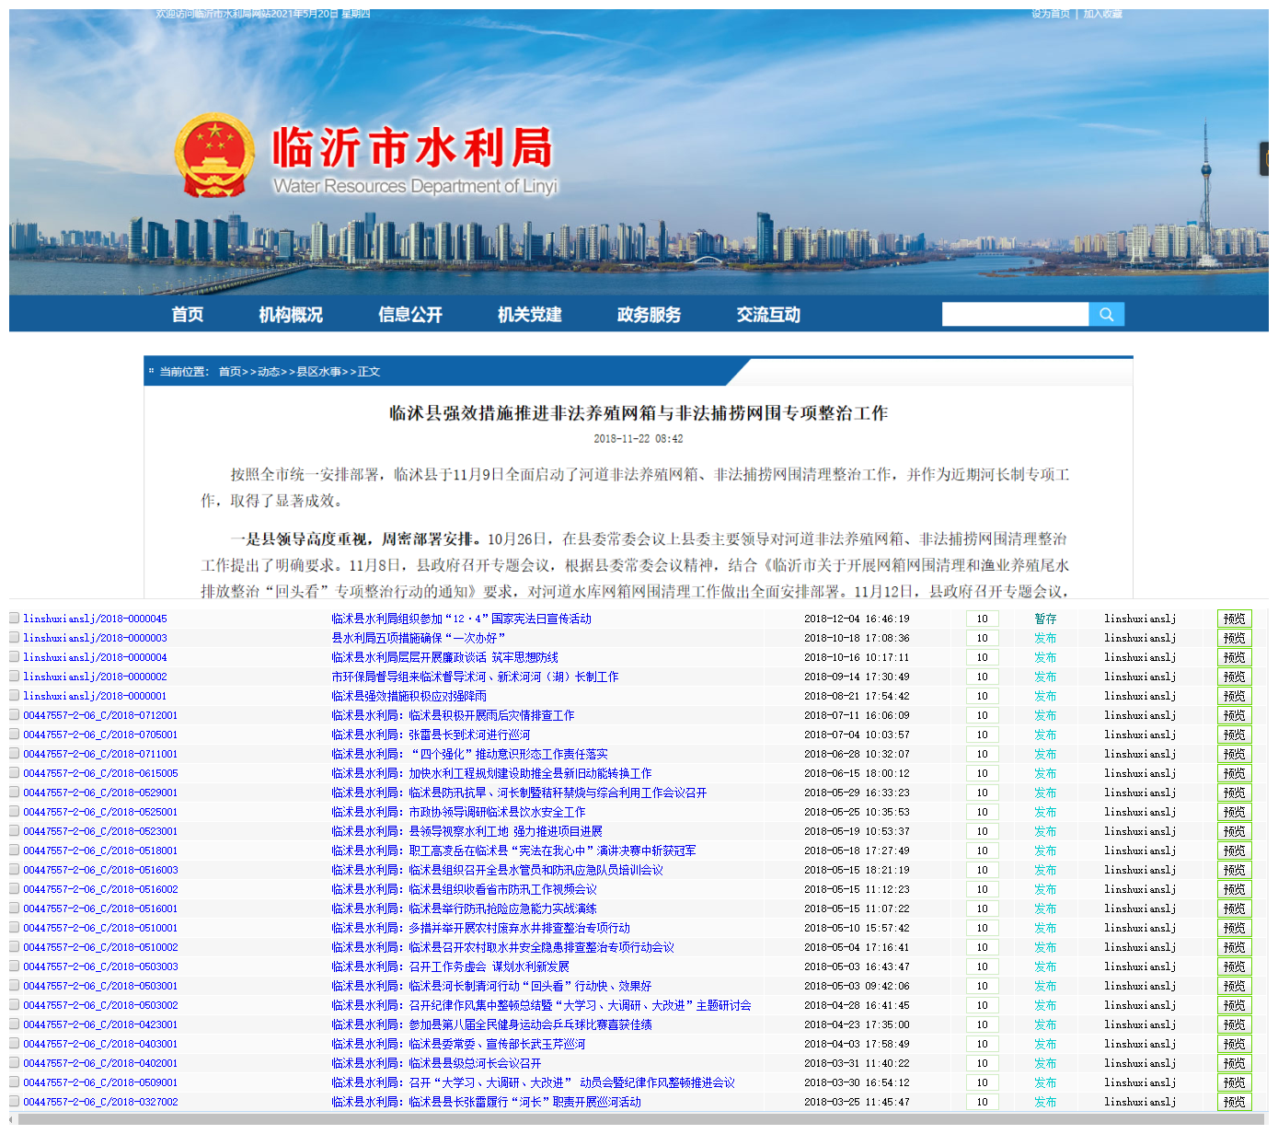Image resolution: width=1278 pixels, height=1134 pixels.
Task: Click 发布 status for 2018-10-18 row
Action: coord(1045,639)
